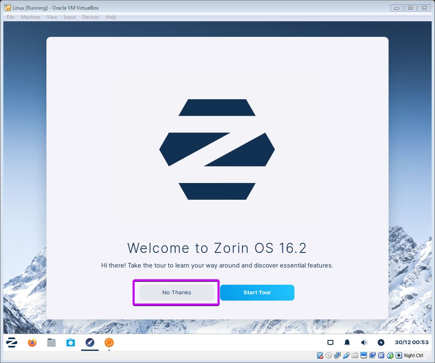435x363 pixels.
Task: Click the optical drive status icon
Action: click(x=328, y=355)
